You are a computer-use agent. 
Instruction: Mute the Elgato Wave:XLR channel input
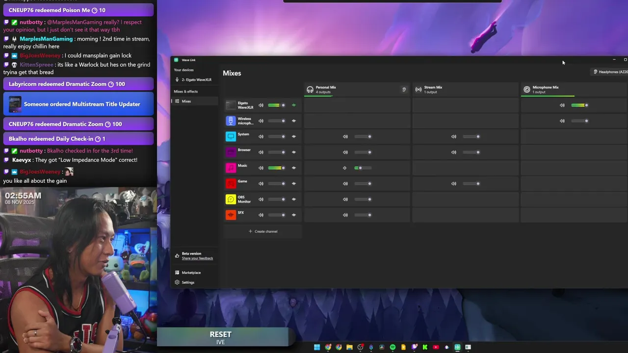261,105
